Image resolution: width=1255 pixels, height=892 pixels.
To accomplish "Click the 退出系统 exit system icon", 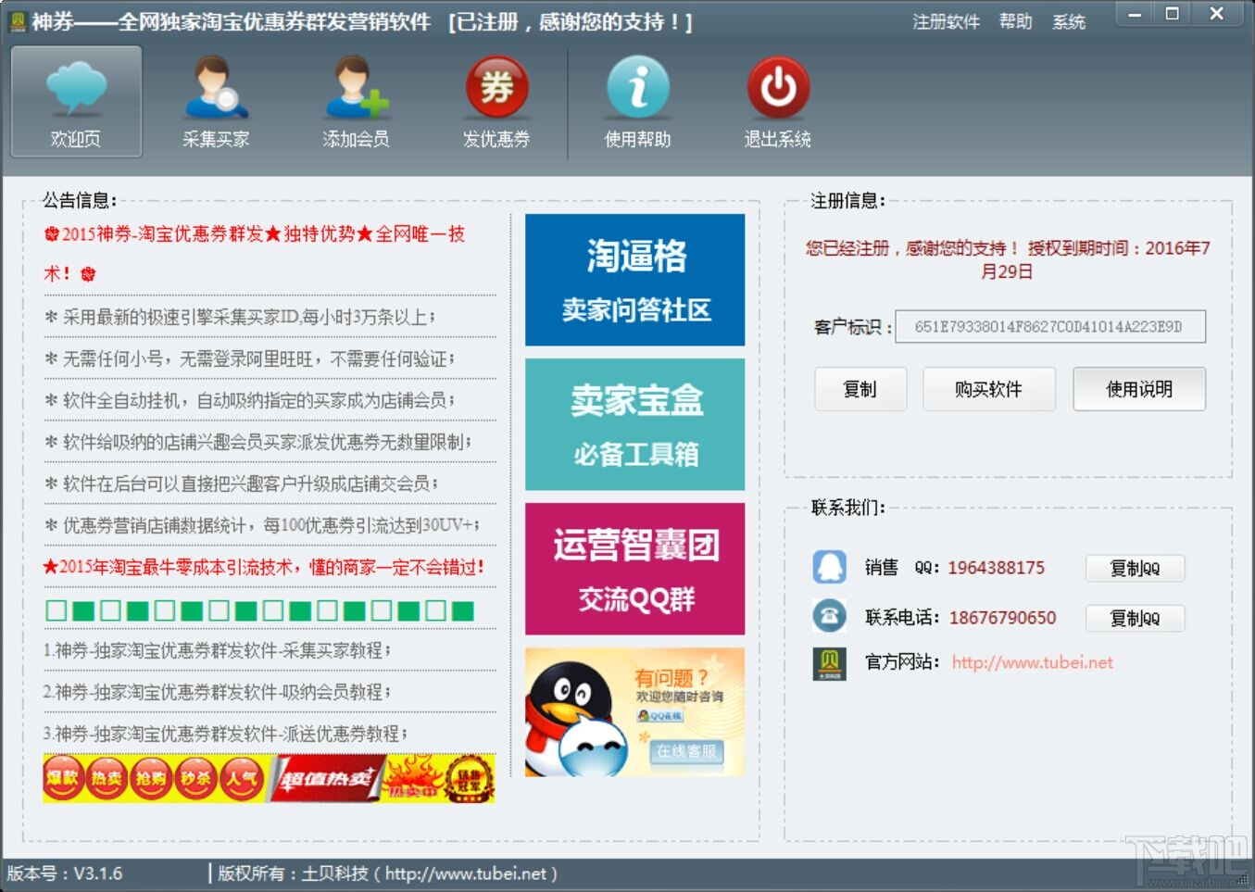I will [778, 102].
